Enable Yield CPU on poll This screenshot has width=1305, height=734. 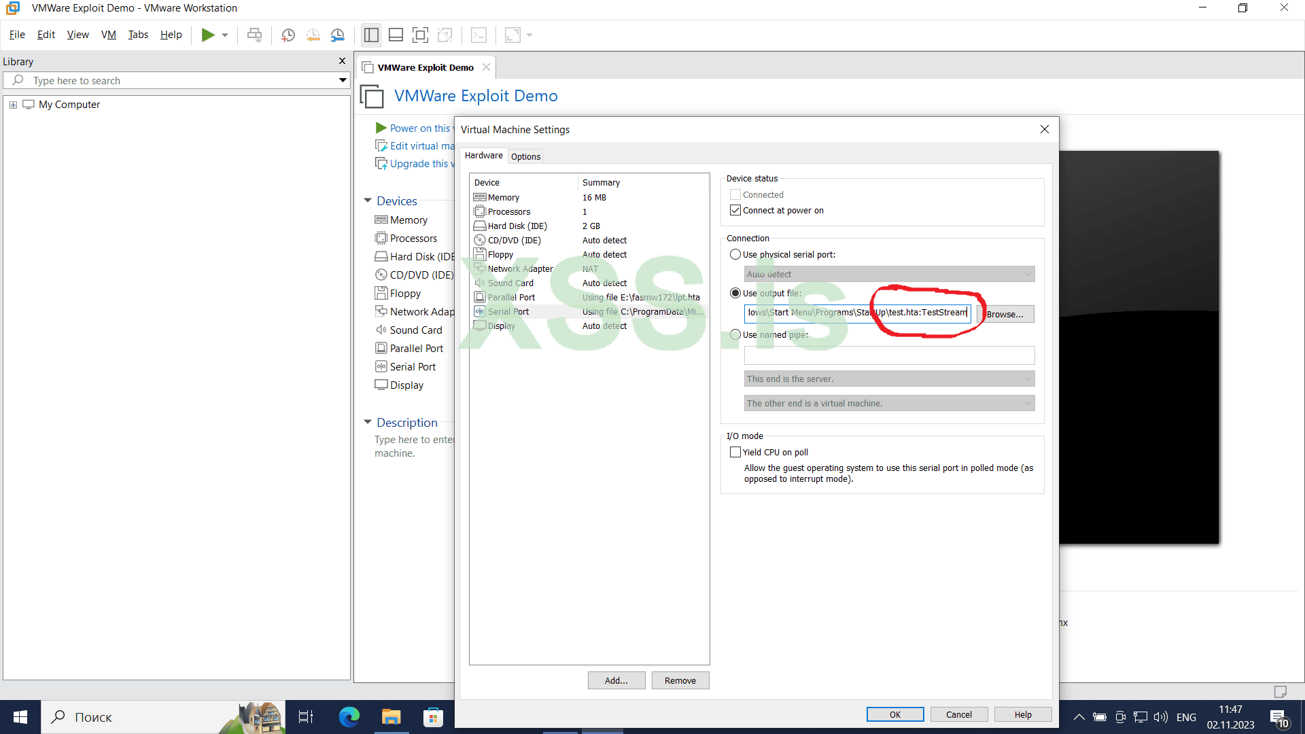point(735,451)
